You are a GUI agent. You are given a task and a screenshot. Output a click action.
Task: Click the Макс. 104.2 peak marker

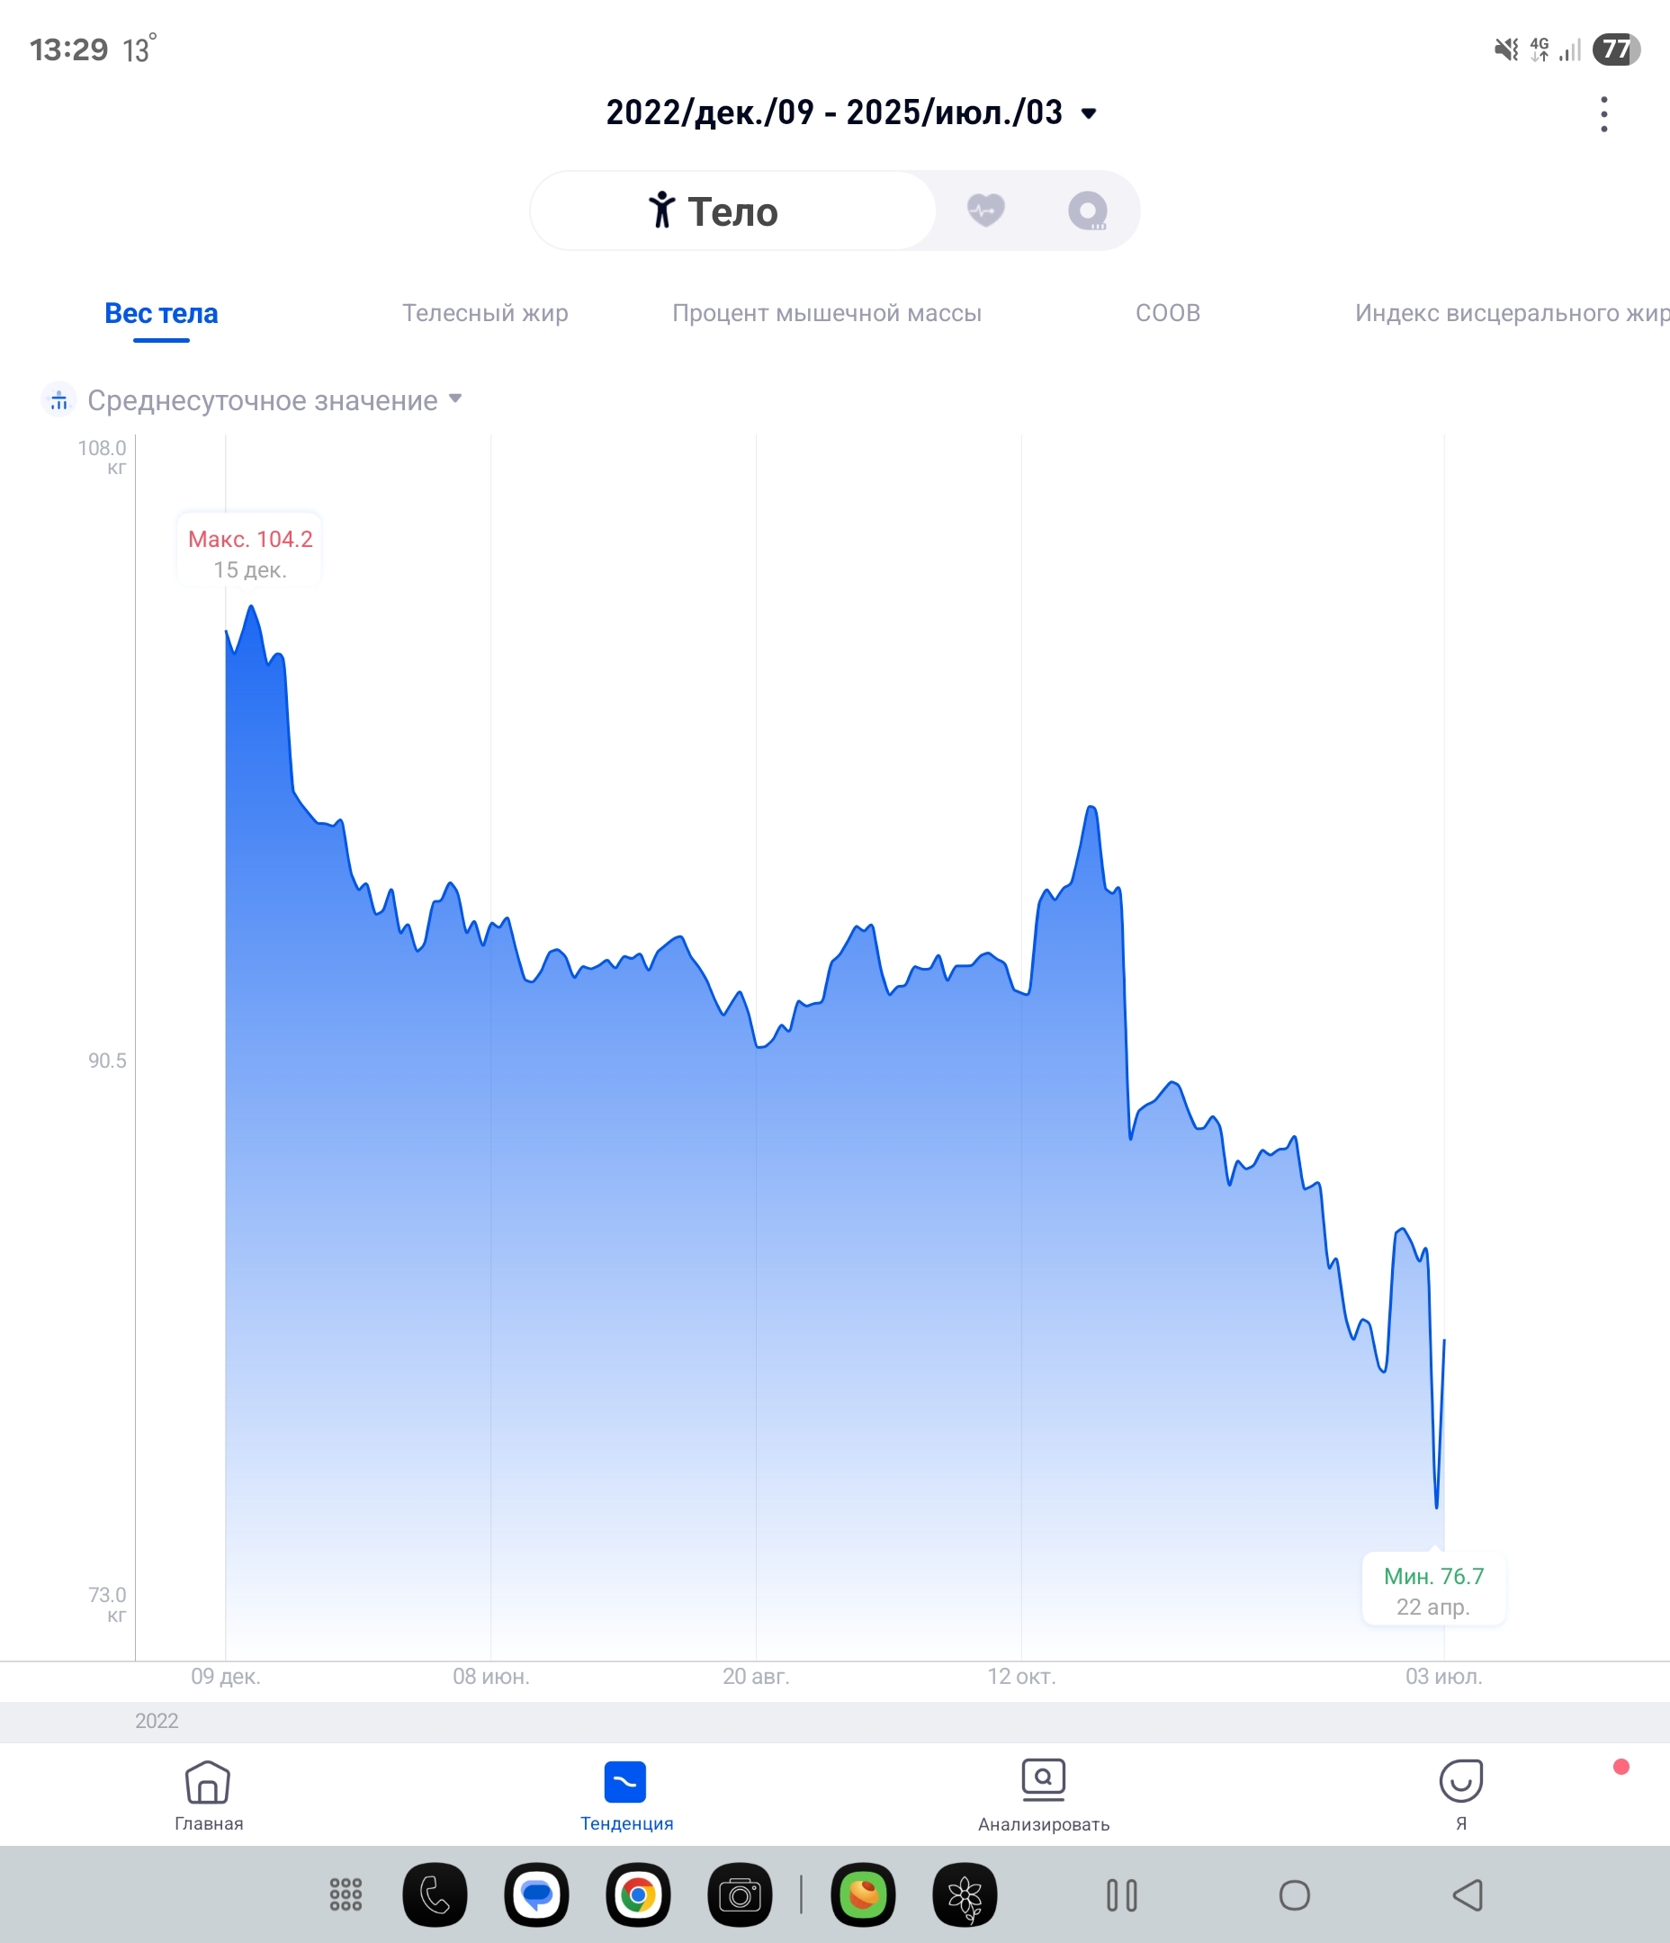click(x=249, y=553)
